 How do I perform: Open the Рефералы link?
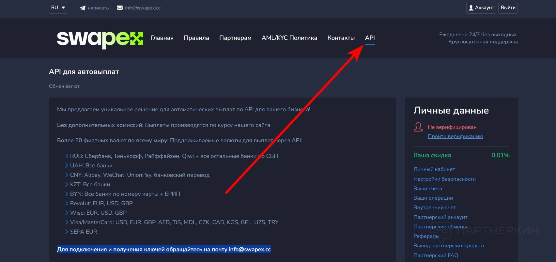[x=426, y=236]
